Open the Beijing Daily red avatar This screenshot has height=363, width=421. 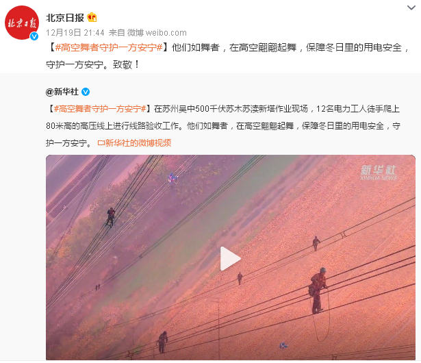[x=22, y=23]
